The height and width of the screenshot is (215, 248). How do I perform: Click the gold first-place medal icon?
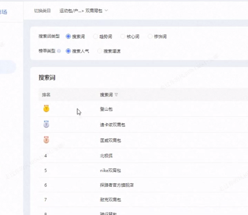click(46, 108)
